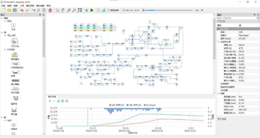Open the bar chart results icon
The height and width of the screenshot is (138, 260).
click(104, 10)
